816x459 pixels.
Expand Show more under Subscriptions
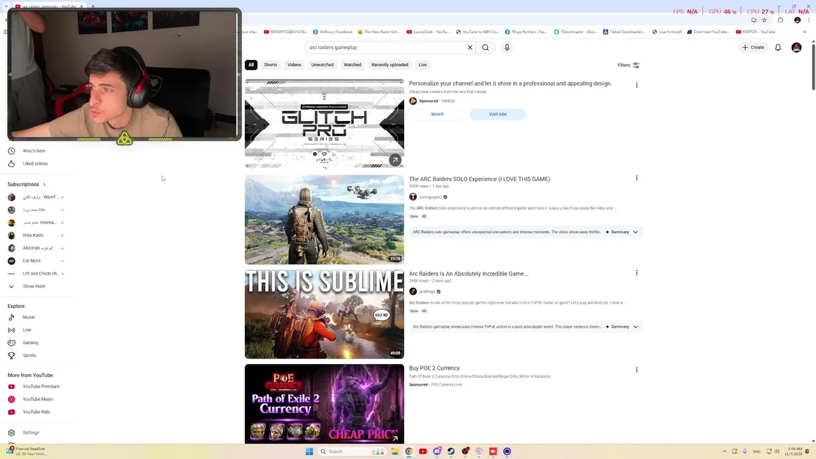34,286
